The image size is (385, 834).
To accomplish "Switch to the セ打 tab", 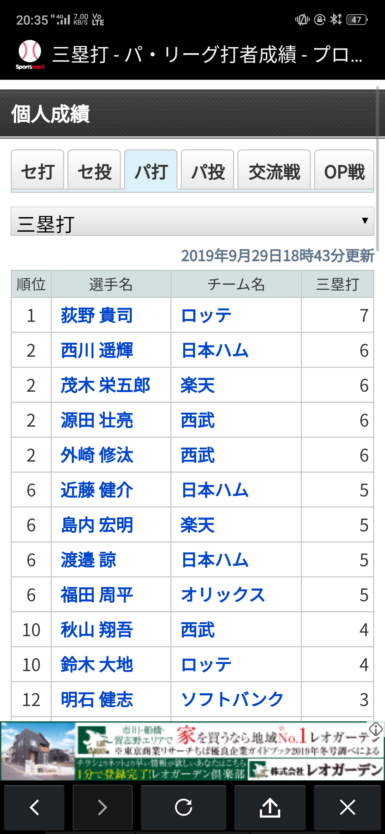I will 37,170.
